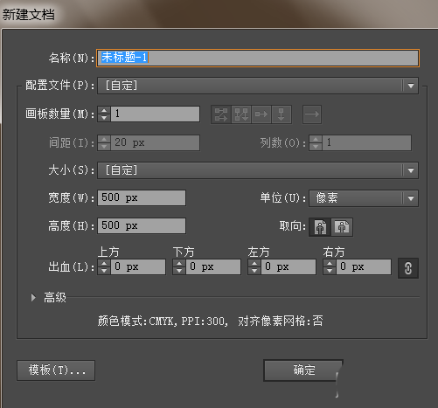Screen dimensions: 438x408
Task: Increase 下方 bottom bleed value
Action: [x=179, y=264]
